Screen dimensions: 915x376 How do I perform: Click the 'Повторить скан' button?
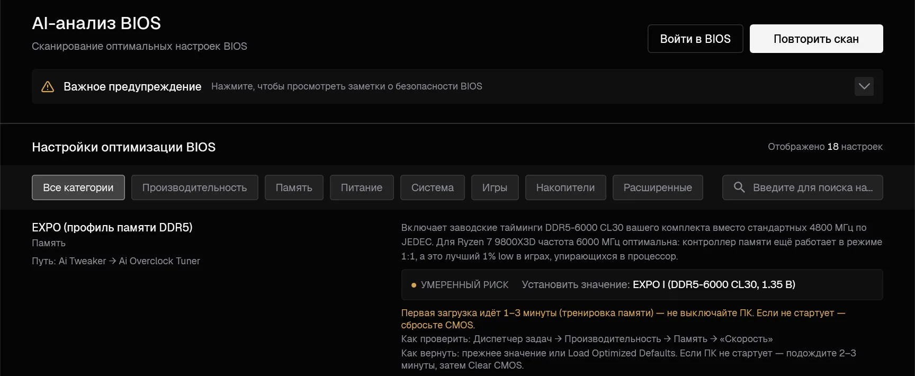point(816,39)
